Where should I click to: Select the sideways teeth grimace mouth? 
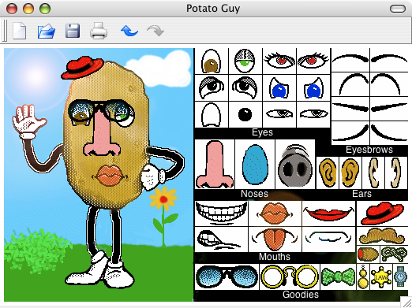(x=219, y=239)
